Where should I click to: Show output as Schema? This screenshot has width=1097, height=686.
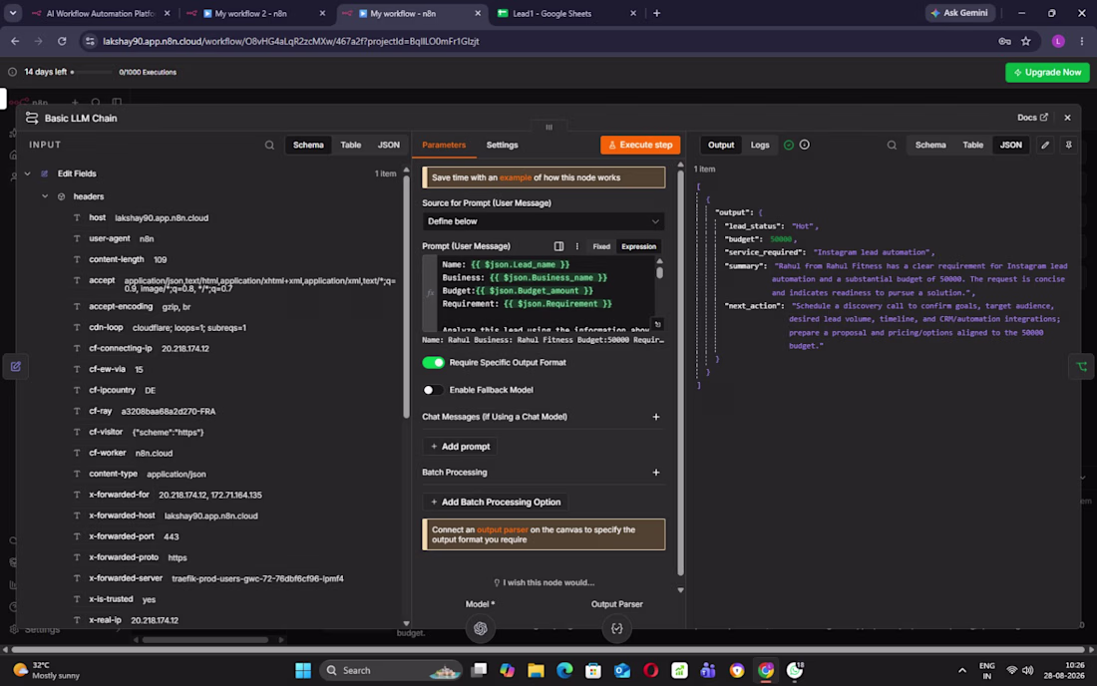pyautogui.click(x=929, y=145)
